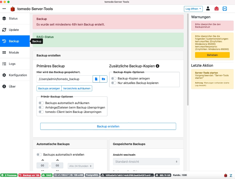Toggle tomedo-Client beim Backup überspringen
Viewport: 235px width, 179px height.
tap(41, 112)
